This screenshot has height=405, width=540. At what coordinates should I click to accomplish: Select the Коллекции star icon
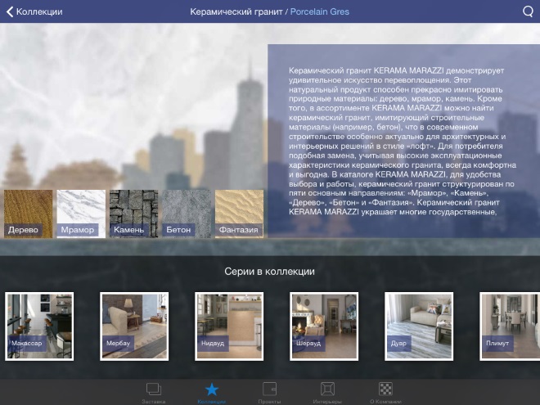[x=211, y=389]
